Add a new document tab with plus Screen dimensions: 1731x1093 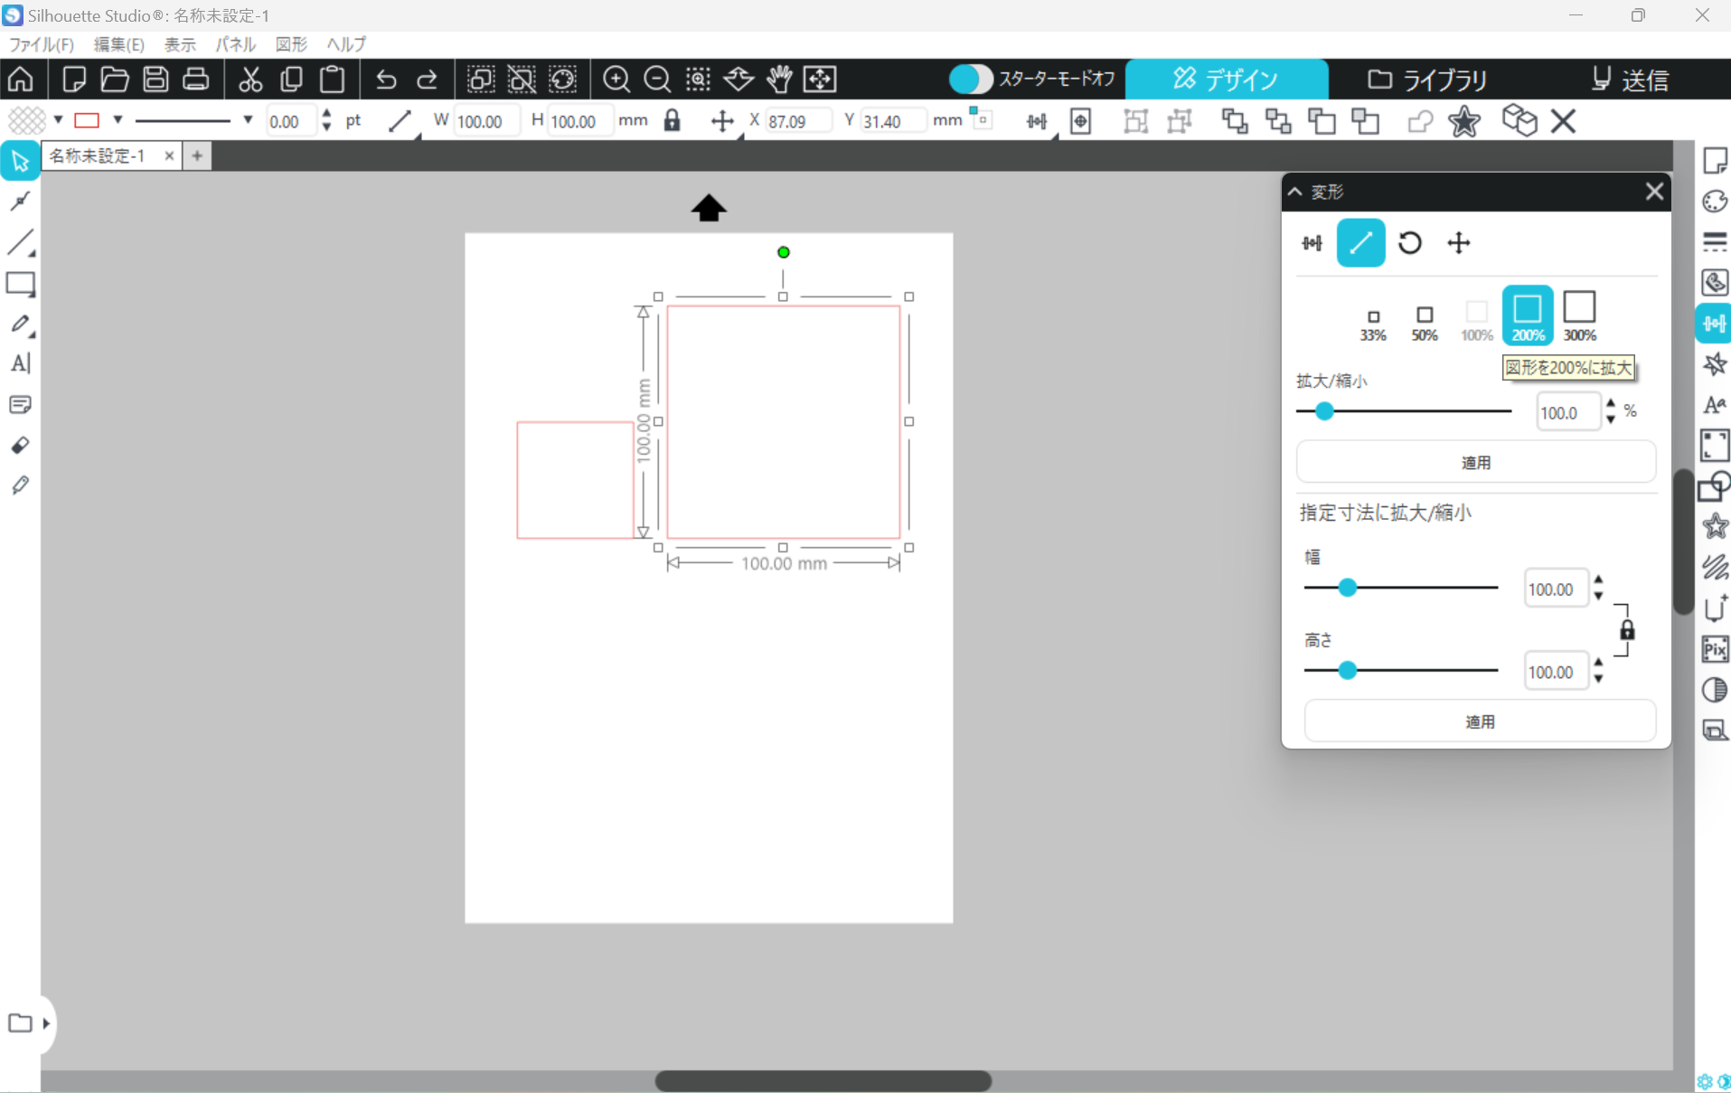tap(197, 155)
